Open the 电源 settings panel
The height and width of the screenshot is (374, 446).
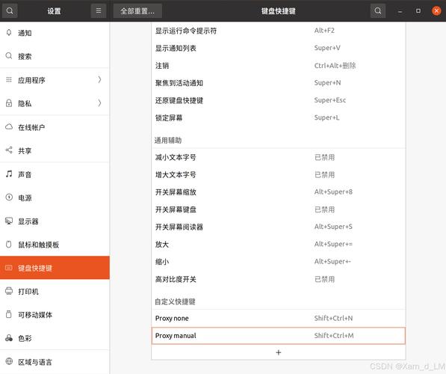(55, 197)
